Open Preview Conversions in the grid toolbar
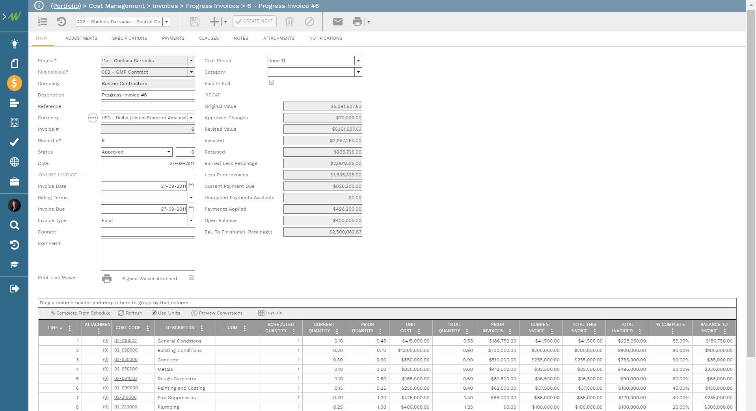 [x=217, y=313]
